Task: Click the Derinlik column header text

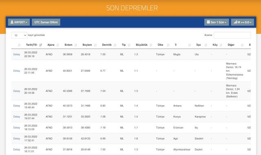Action: coord(107,45)
